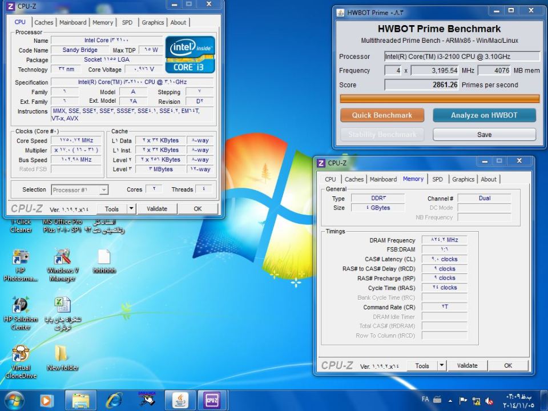
Task: Click Validate in Memory CPU-Z window
Action: [468, 365]
